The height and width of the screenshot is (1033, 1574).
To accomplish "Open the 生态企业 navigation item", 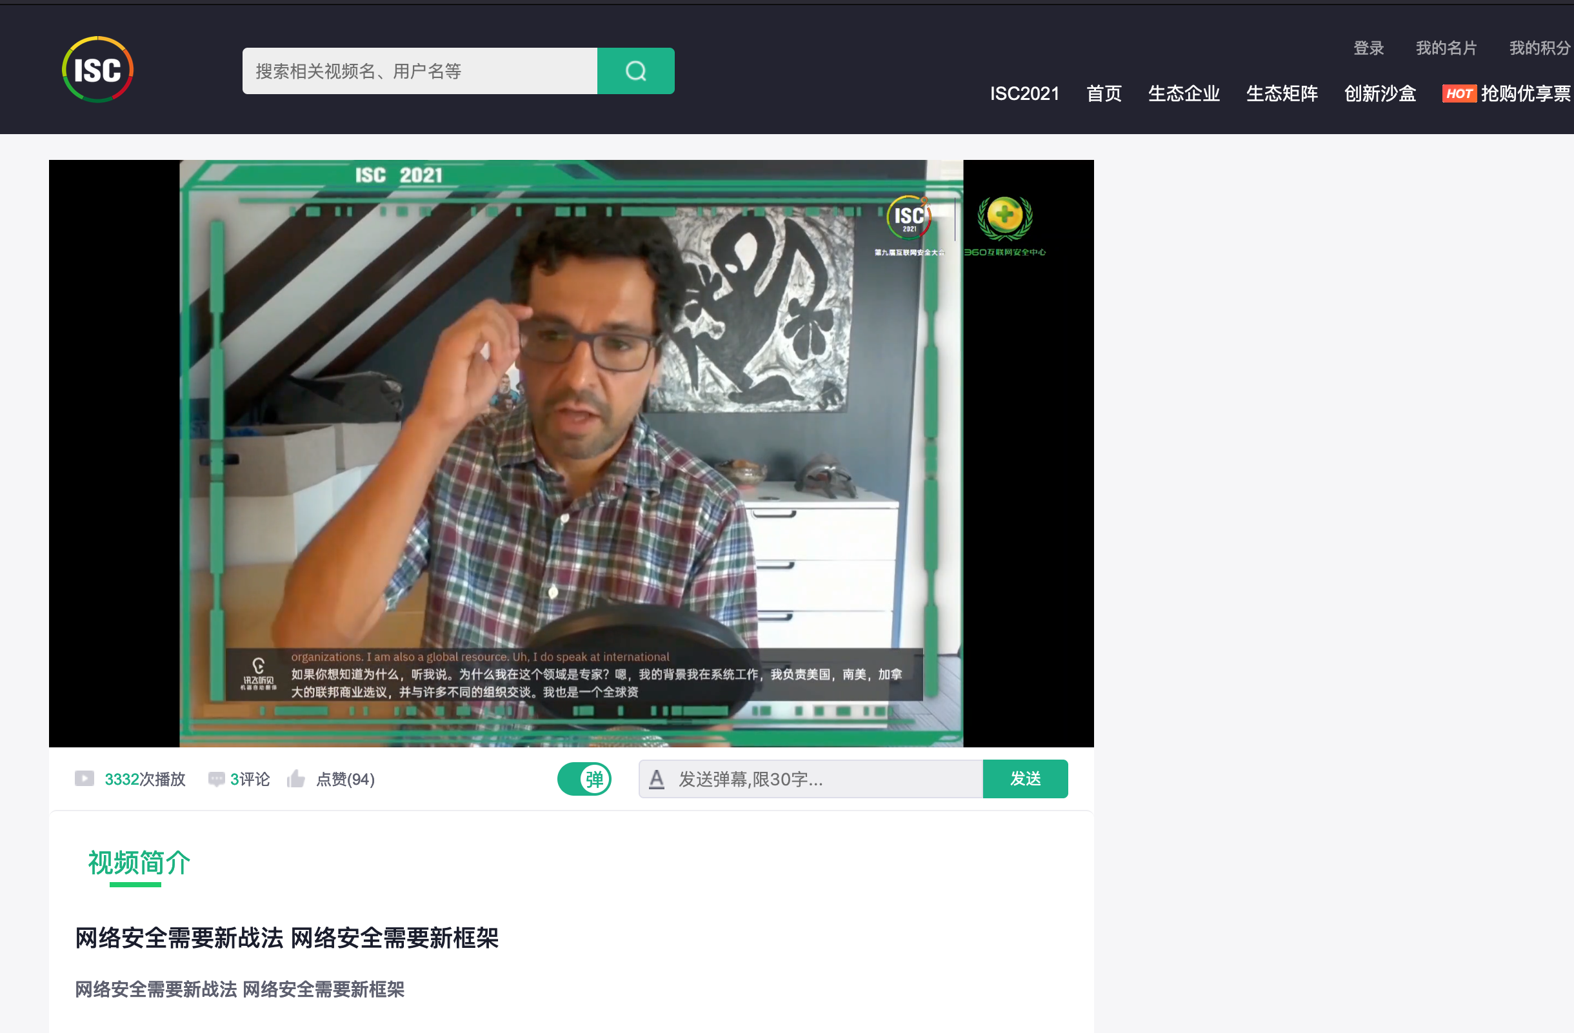I will pyautogui.click(x=1184, y=93).
